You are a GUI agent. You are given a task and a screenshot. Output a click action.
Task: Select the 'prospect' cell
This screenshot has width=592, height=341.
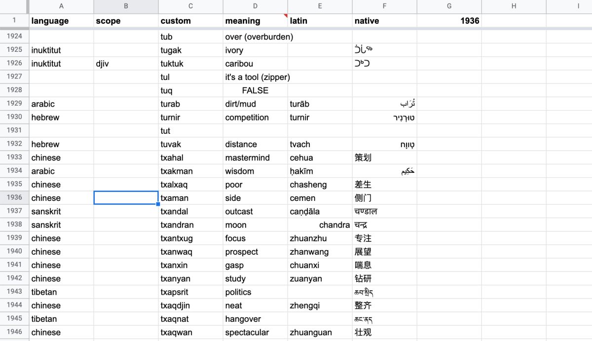256,252
